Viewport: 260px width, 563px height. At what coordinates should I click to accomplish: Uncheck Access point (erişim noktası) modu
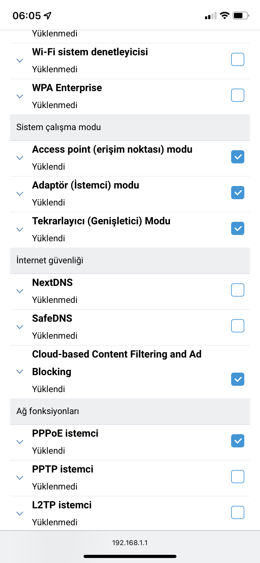238,157
